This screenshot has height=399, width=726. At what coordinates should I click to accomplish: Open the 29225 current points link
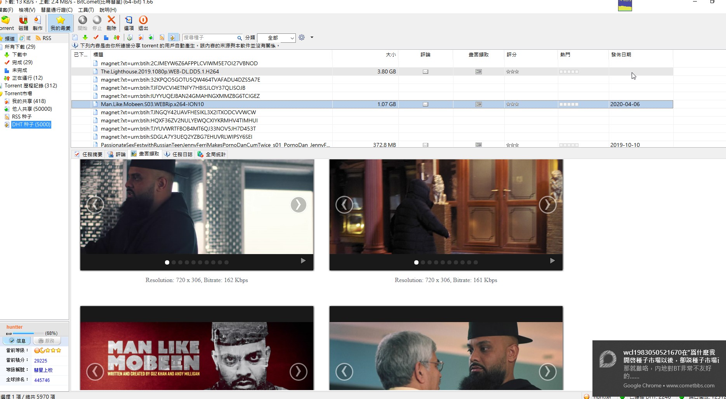tap(40, 361)
